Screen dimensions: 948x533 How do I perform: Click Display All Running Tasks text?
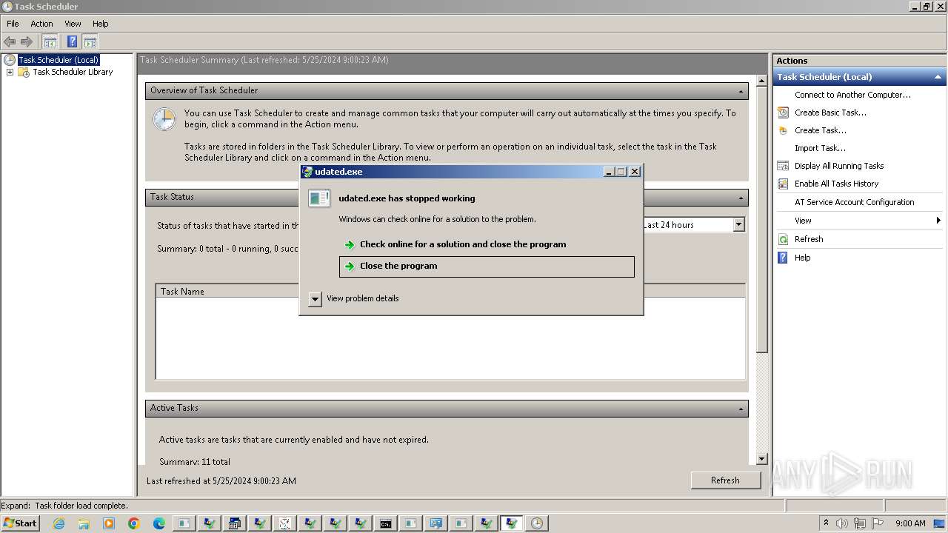coord(839,166)
